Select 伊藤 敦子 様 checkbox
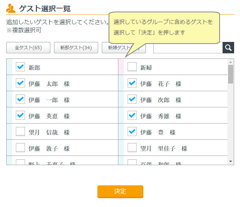Viewport: 240px width, 207px height. point(21,148)
